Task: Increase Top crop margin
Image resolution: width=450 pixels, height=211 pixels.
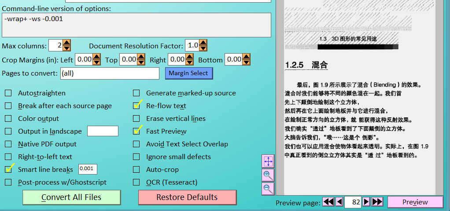Action: tap(141, 57)
